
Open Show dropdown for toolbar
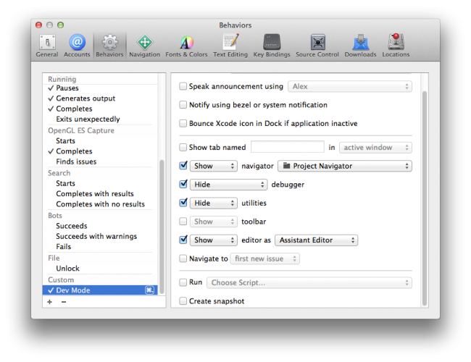(x=214, y=222)
